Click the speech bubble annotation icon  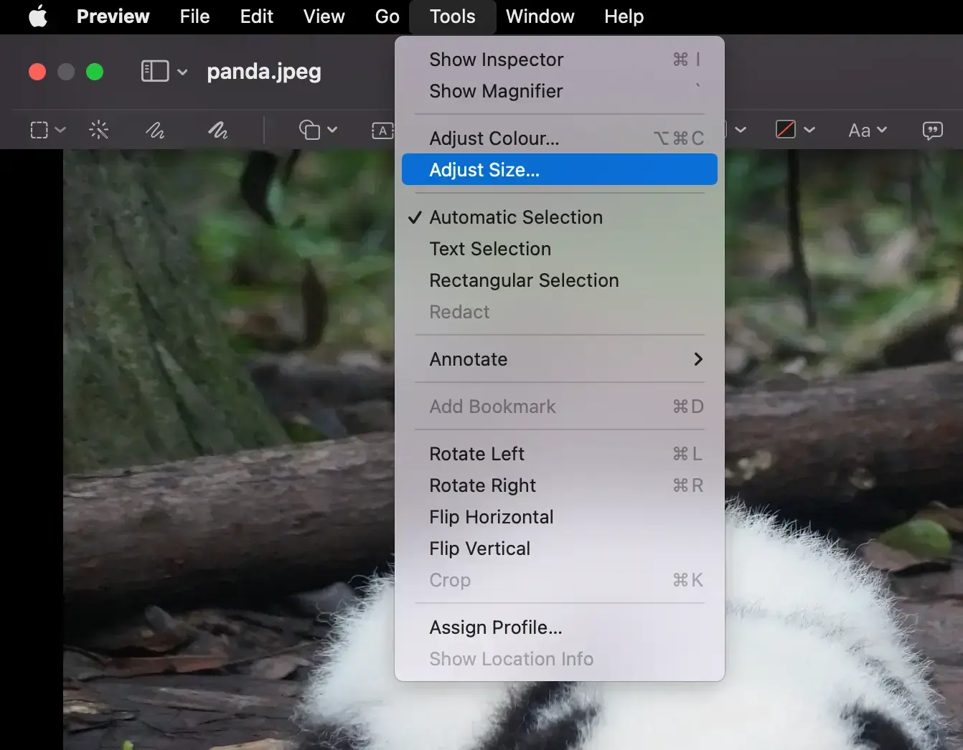coord(932,130)
